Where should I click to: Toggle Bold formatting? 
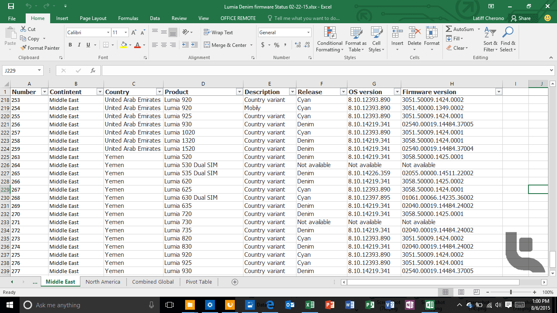(70, 45)
